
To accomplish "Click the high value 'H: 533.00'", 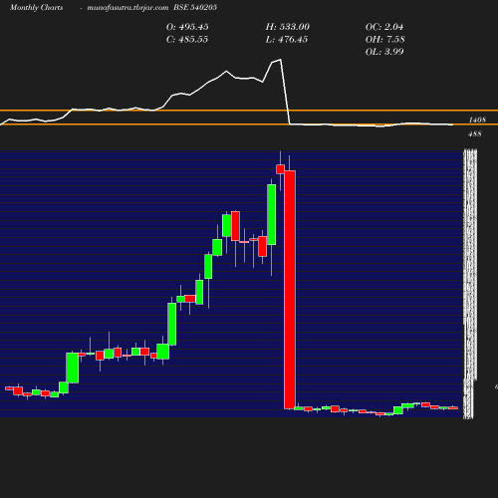I will pyautogui.click(x=288, y=27).
